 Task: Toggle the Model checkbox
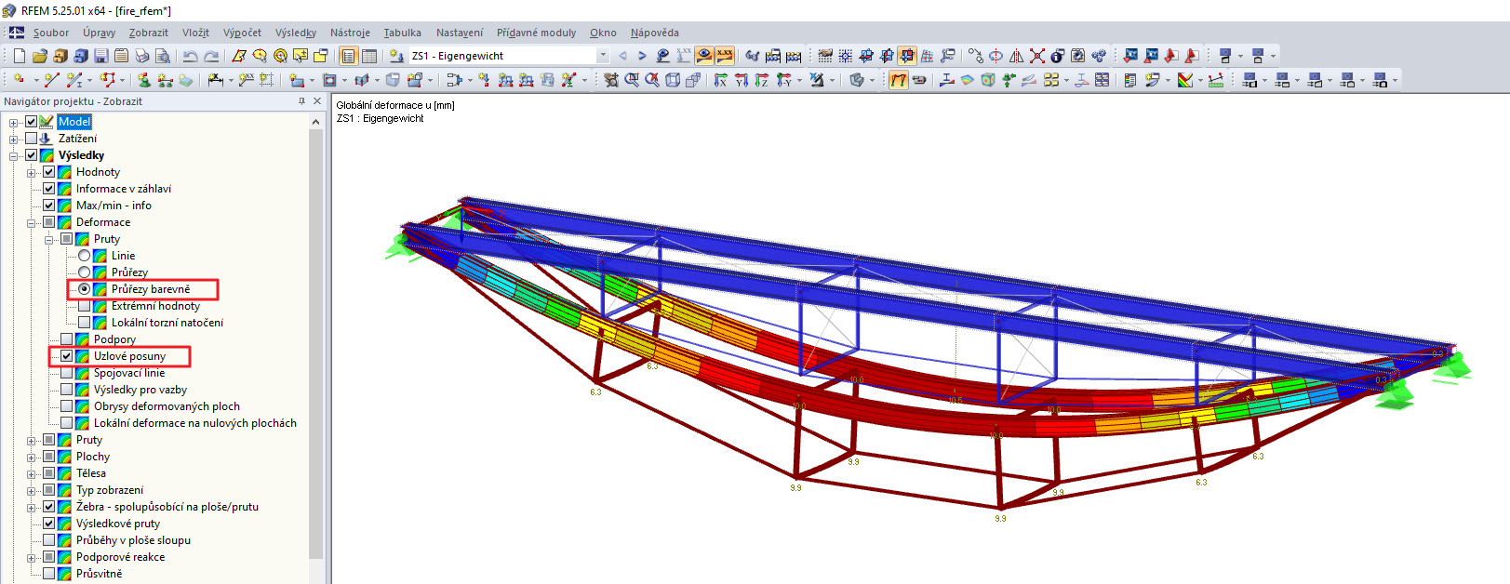coord(32,122)
